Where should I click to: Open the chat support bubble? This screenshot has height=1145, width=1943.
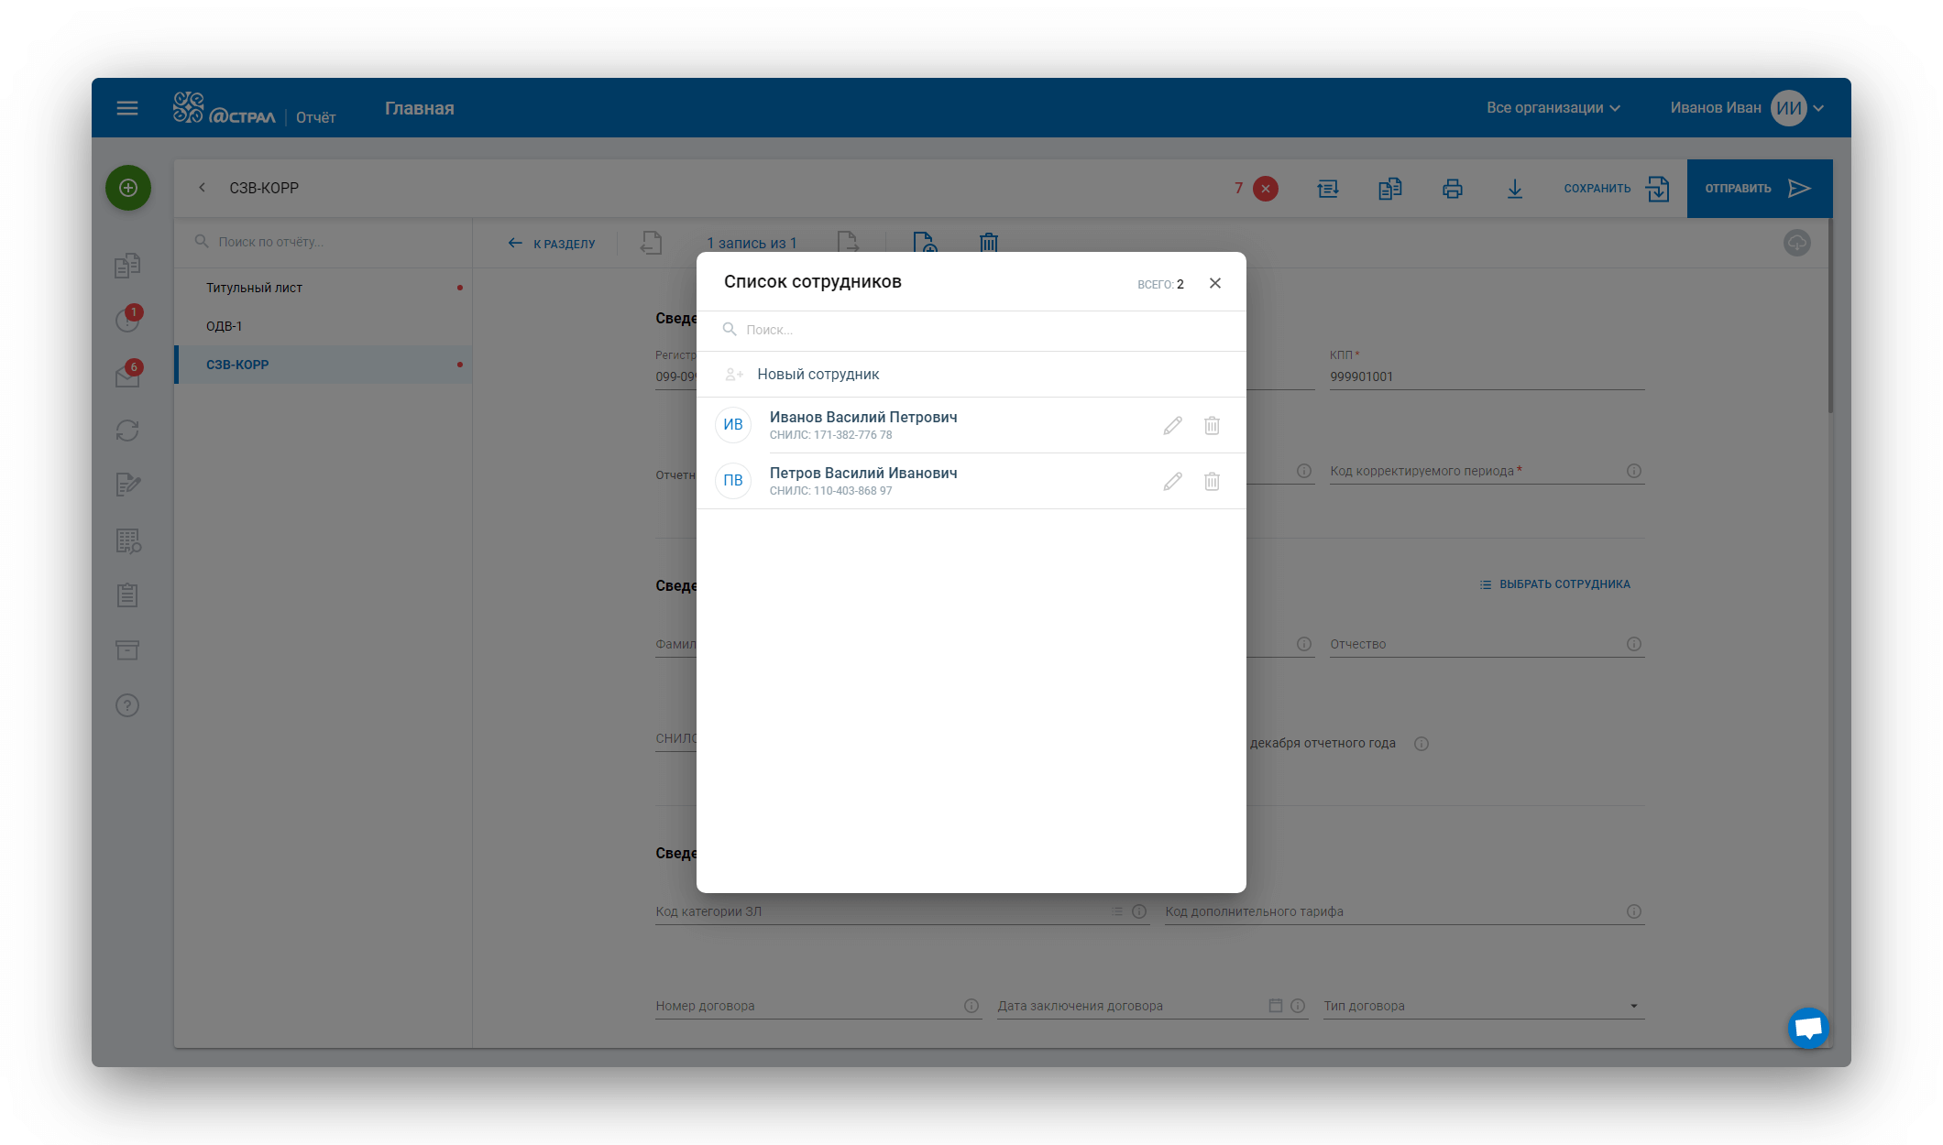[x=1808, y=1028]
